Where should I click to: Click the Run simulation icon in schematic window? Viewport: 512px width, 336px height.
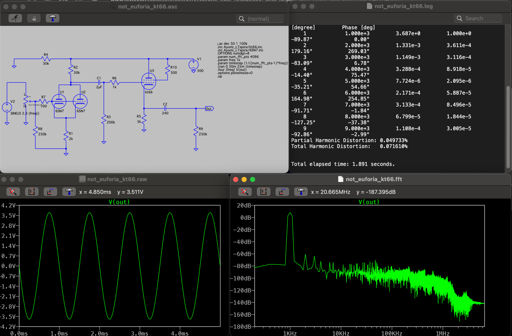(15, 18)
